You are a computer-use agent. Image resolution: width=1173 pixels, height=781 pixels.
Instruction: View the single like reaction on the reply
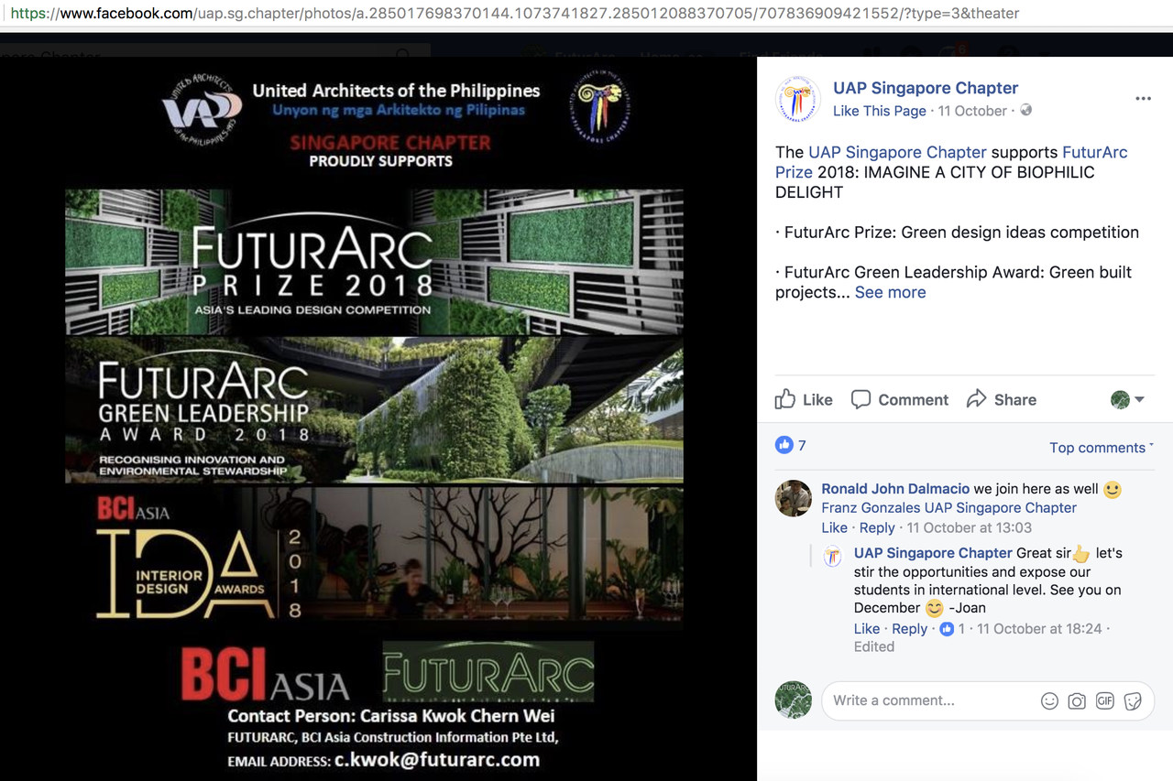point(952,629)
